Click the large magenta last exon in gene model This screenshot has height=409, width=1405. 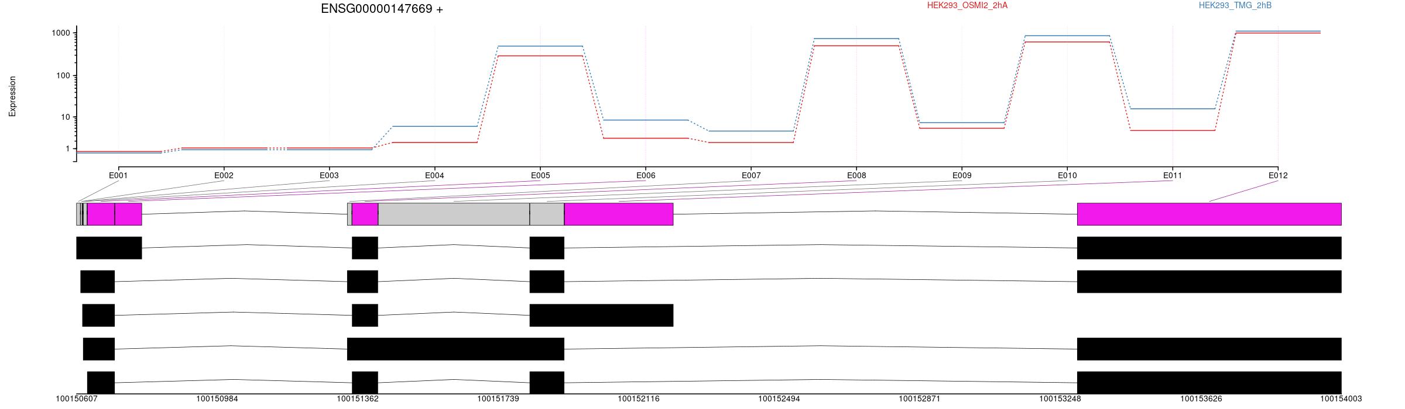pyautogui.click(x=1209, y=214)
